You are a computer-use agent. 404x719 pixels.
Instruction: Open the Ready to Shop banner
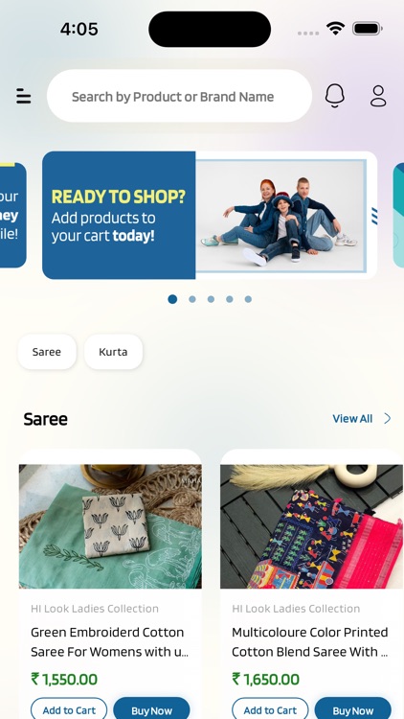coord(210,215)
